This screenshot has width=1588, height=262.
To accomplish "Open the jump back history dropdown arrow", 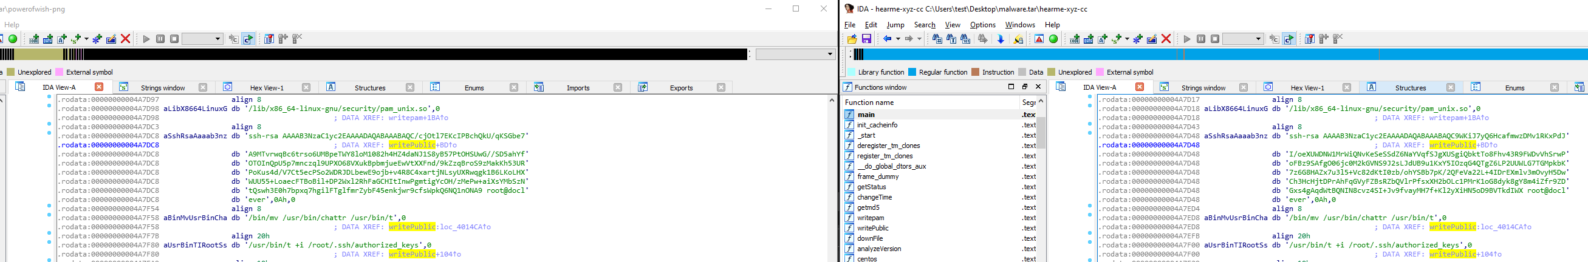I will click(x=897, y=39).
